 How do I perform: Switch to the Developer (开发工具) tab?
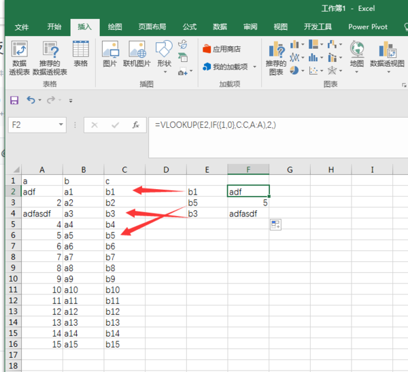(x=318, y=27)
